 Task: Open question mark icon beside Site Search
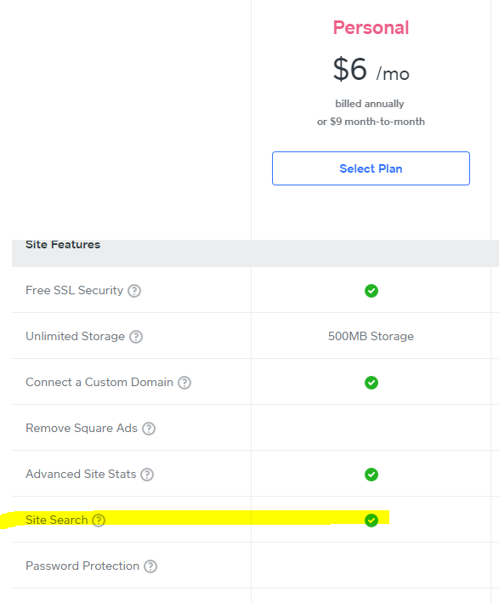click(x=99, y=521)
